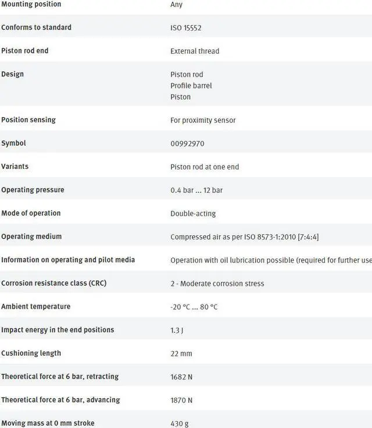
Task: Click the ambient temperature range value
Action: pos(194,307)
